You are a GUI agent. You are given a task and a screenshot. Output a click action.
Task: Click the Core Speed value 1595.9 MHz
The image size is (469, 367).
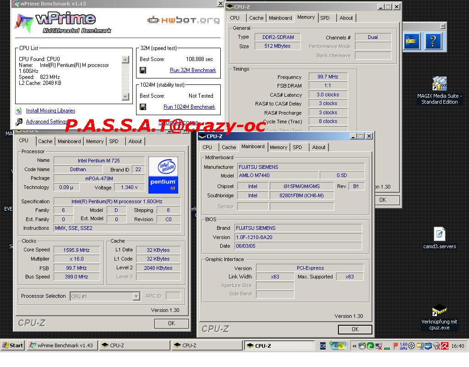pyautogui.click(x=76, y=250)
